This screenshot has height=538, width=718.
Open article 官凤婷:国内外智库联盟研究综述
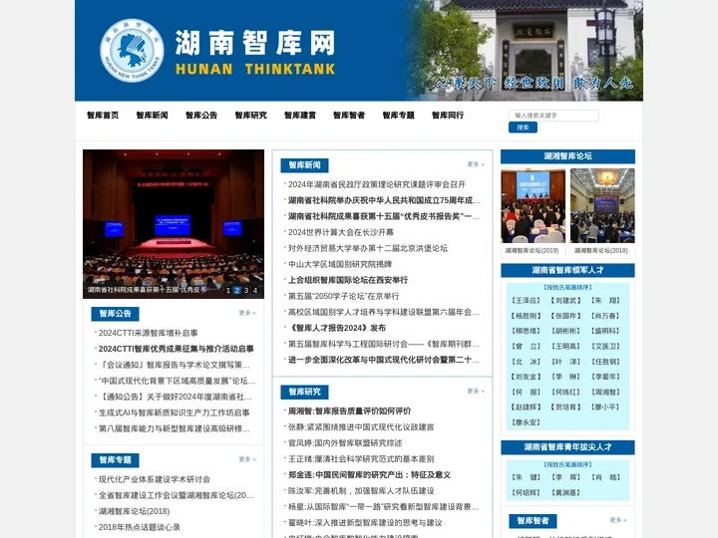tap(345, 443)
